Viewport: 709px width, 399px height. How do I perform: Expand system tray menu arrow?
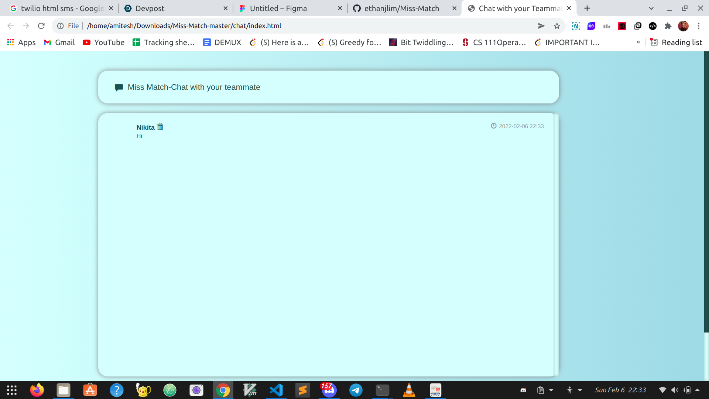697,390
